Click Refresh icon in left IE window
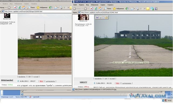 click(x=19, y=8)
